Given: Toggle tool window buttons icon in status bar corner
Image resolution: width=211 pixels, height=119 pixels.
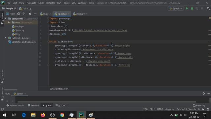Looking at the screenshot, I should (2, 109).
